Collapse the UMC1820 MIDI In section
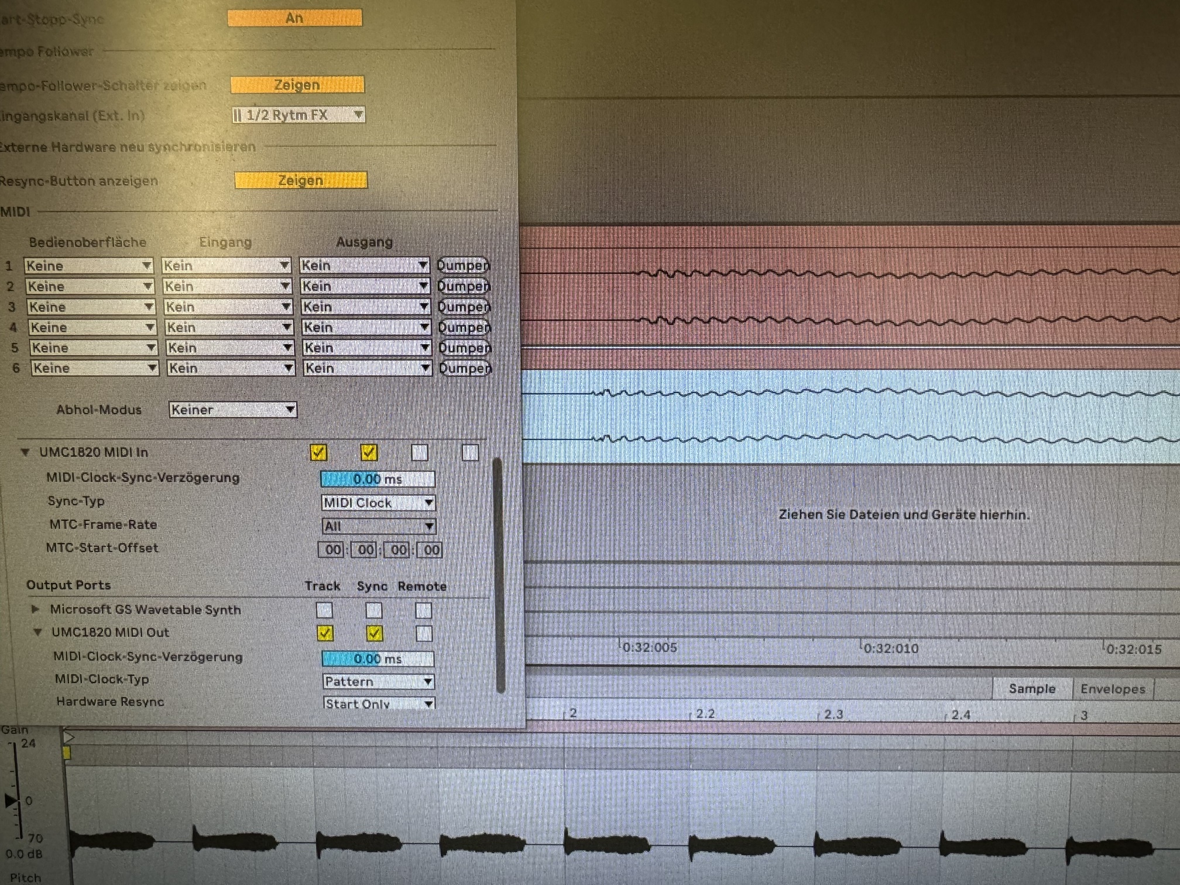Image resolution: width=1180 pixels, height=885 pixels. (x=25, y=452)
